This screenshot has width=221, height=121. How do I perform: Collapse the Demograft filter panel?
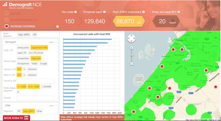pyautogui.click(x=56, y=42)
